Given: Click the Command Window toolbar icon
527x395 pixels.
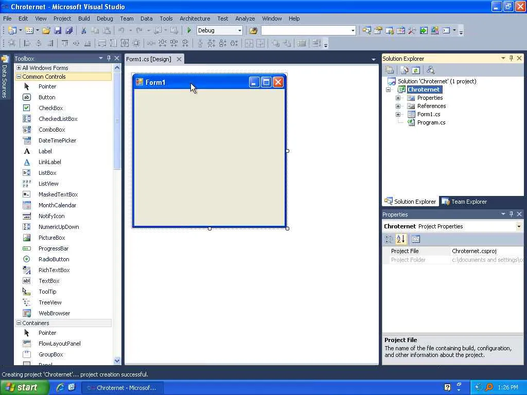Looking at the screenshot, I should 446,30.
